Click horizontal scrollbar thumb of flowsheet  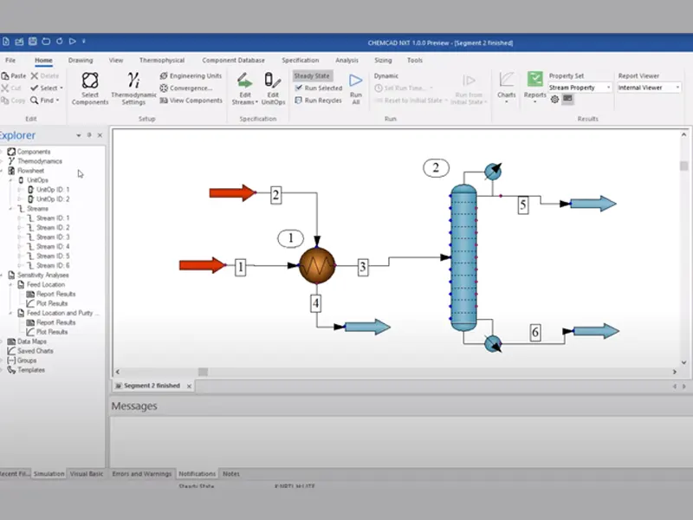pos(203,372)
